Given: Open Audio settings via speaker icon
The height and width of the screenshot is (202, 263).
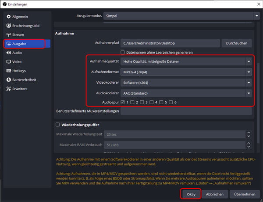Looking at the screenshot, I should 8,53.
